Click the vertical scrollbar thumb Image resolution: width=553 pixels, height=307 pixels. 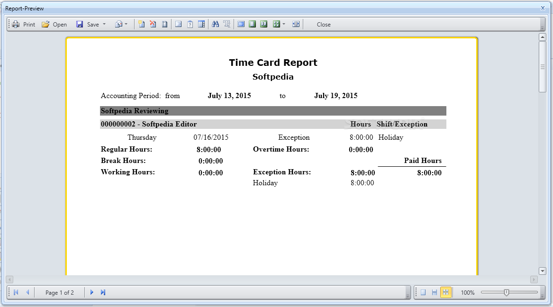pyautogui.click(x=543, y=67)
